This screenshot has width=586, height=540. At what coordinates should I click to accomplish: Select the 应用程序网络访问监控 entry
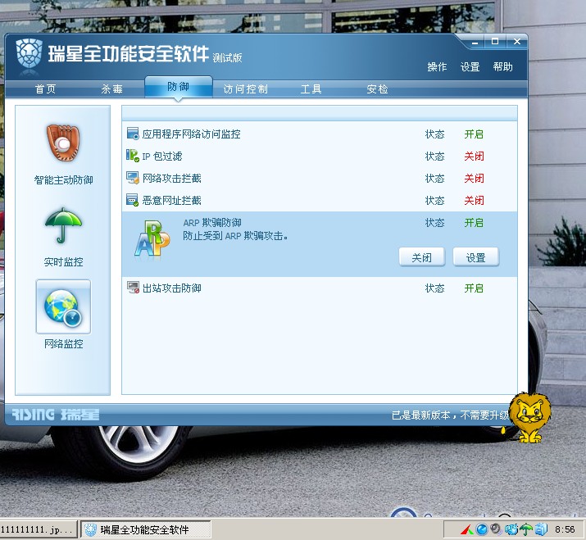(320, 134)
